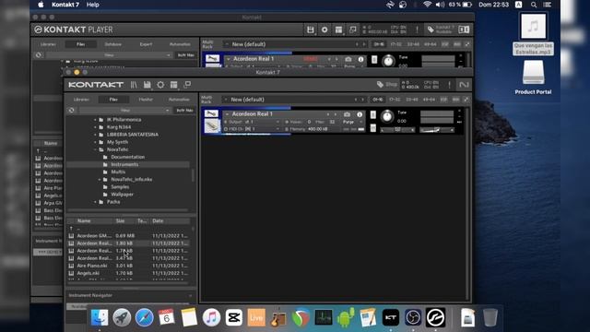
Task: Click camera icon in Kontakt Player instrument header
Action: tap(348, 59)
